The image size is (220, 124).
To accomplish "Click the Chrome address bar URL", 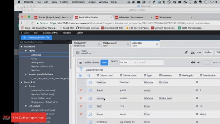I will point(130,23).
